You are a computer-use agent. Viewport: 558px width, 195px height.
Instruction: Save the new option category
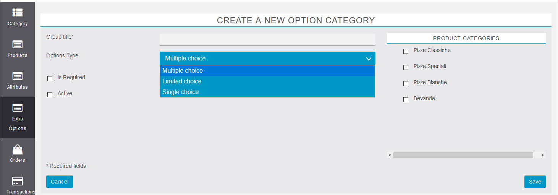coord(535,182)
